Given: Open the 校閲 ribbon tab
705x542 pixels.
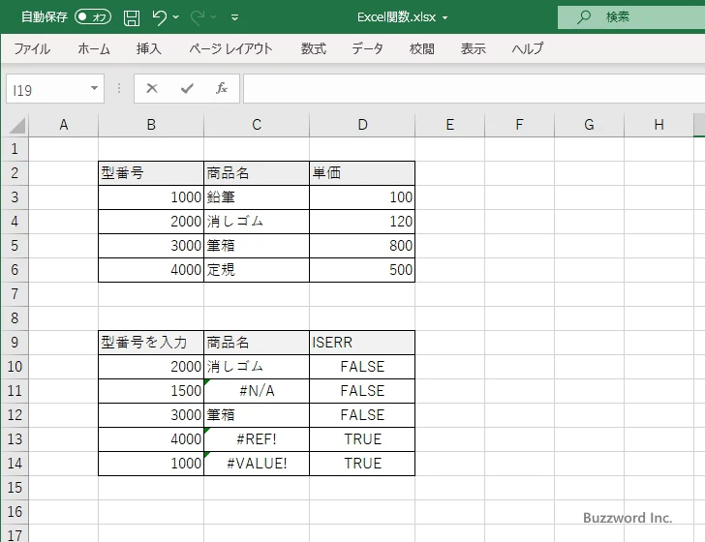Looking at the screenshot, I should 422,48.
